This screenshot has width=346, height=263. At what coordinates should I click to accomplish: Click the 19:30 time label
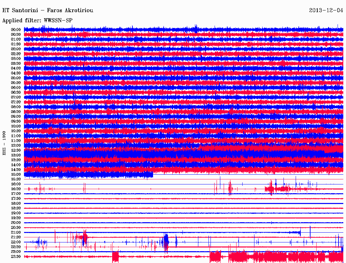pyautogui.click(x=16, y=218)
